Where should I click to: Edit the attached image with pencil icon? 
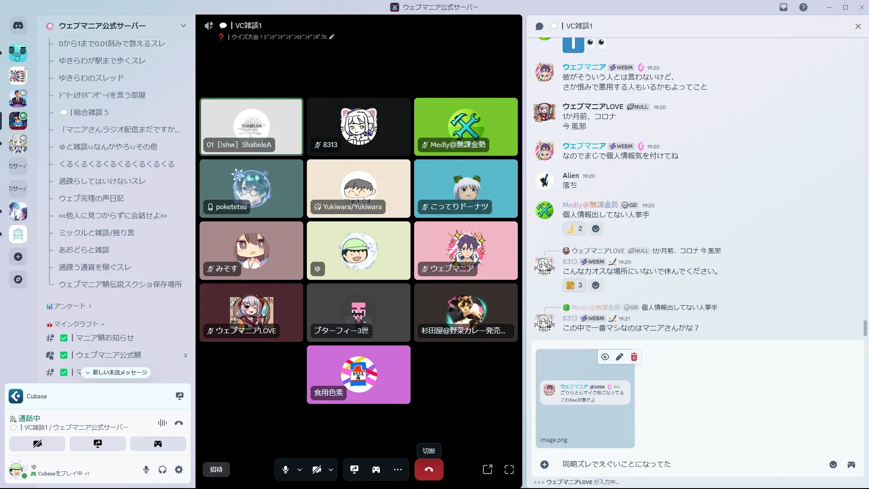(619, 357)
